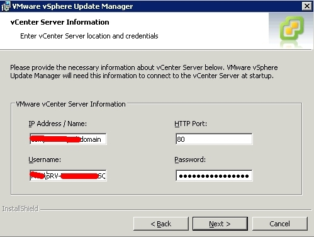This screenshot has width=314, height=237.
Task: Click the 'Password:' label
Action: 190,159
